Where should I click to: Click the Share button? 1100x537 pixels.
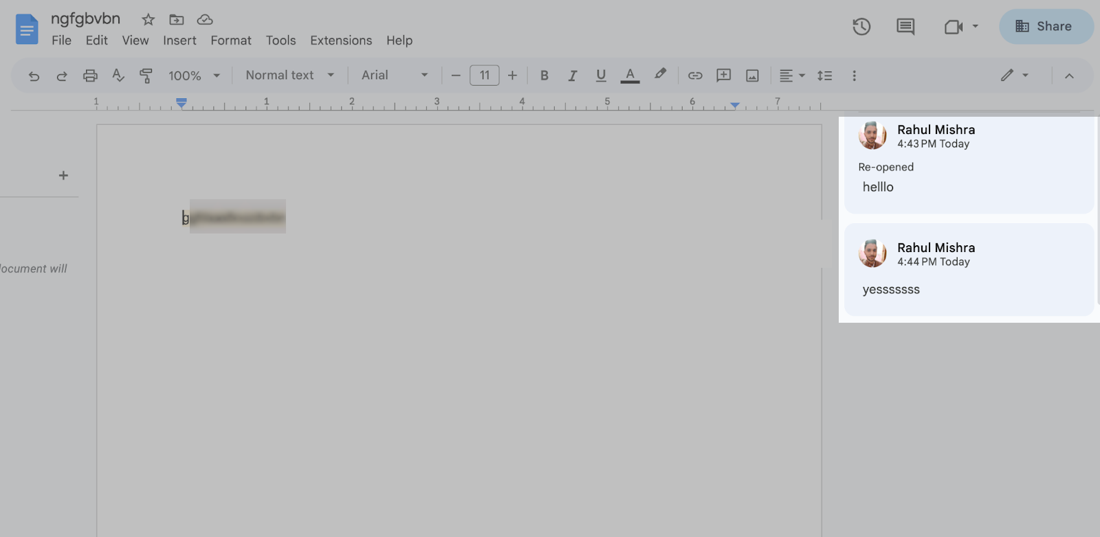point(1046,27)
